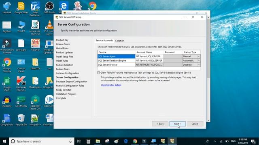Open the Control Panel desktop shortcut
Screen dimensions: 259x145
21,65
